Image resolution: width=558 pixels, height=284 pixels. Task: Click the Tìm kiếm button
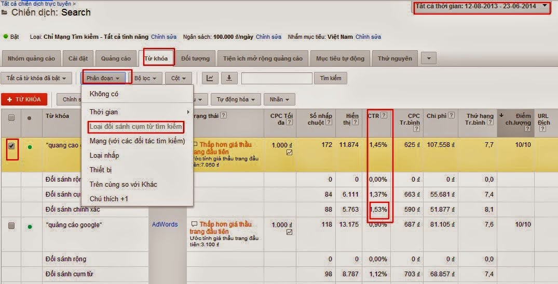tap(331, 78)
